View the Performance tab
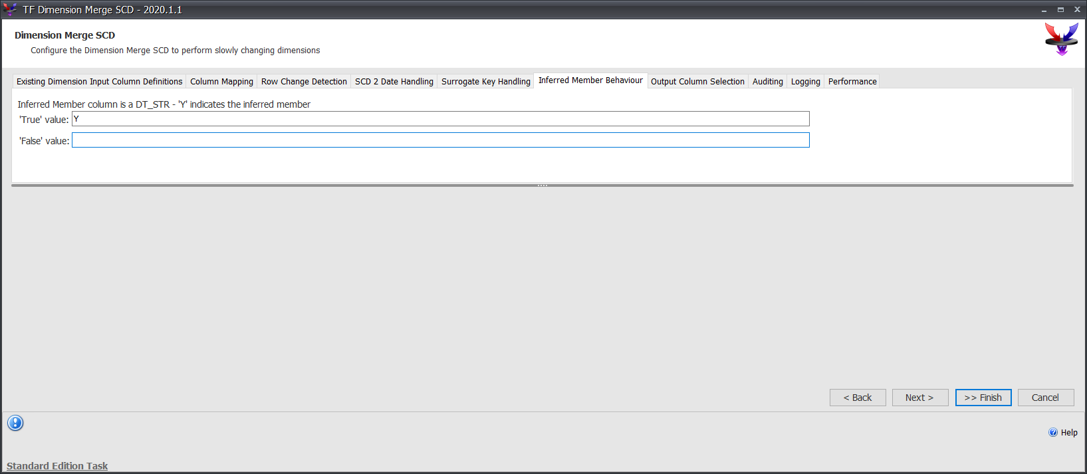The width and height of the screenshot is (1087, 474). point(852,82)
